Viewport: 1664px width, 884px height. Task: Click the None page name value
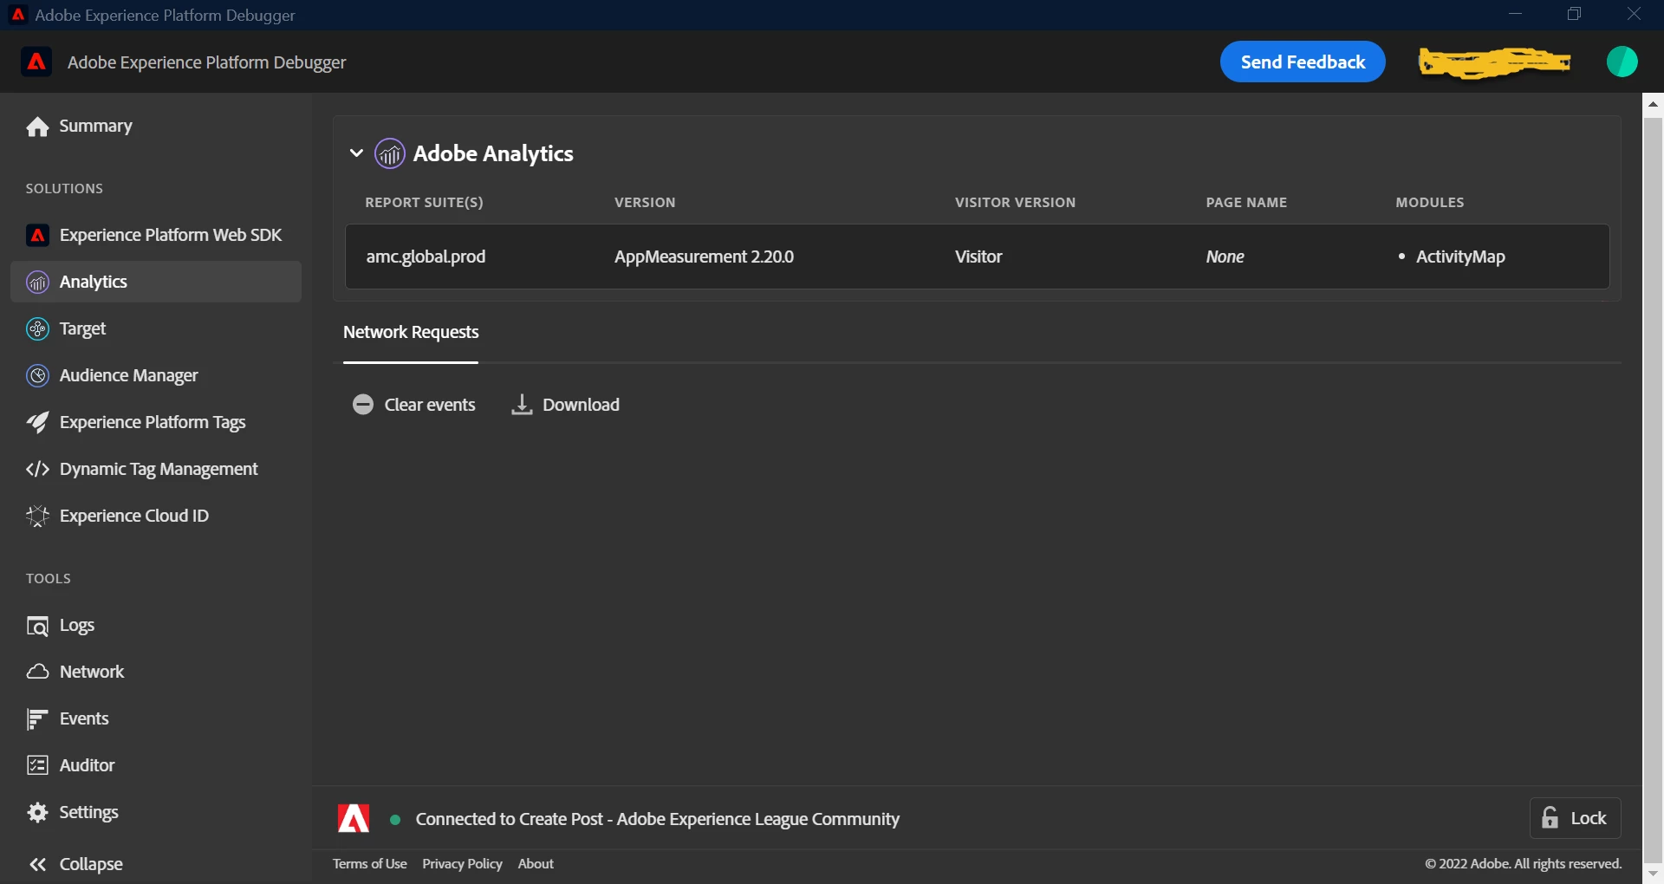1225,257
